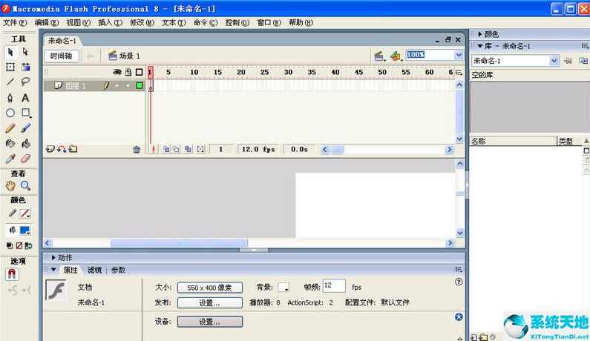Open the 插入 menu
590x341 pixels.
pyautogui.click(x=111, y=22)
